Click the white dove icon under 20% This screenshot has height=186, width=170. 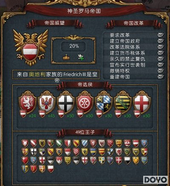coord(81,57)
